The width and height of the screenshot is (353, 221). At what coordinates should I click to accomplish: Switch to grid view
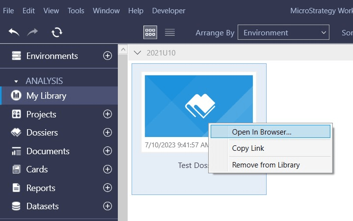[150, 32]
